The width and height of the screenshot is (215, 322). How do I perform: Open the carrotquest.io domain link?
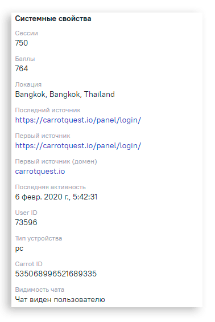(40, 172)
